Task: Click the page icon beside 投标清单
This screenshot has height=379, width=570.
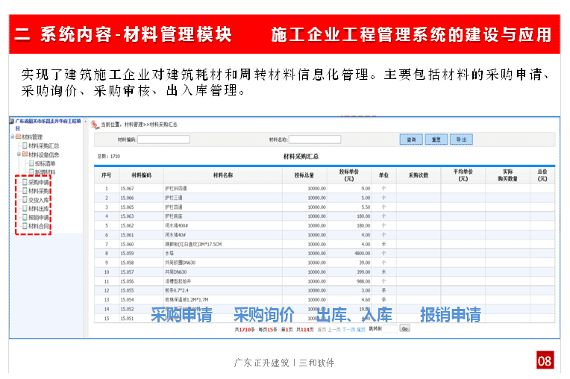Action: click(x=31, y=163)
